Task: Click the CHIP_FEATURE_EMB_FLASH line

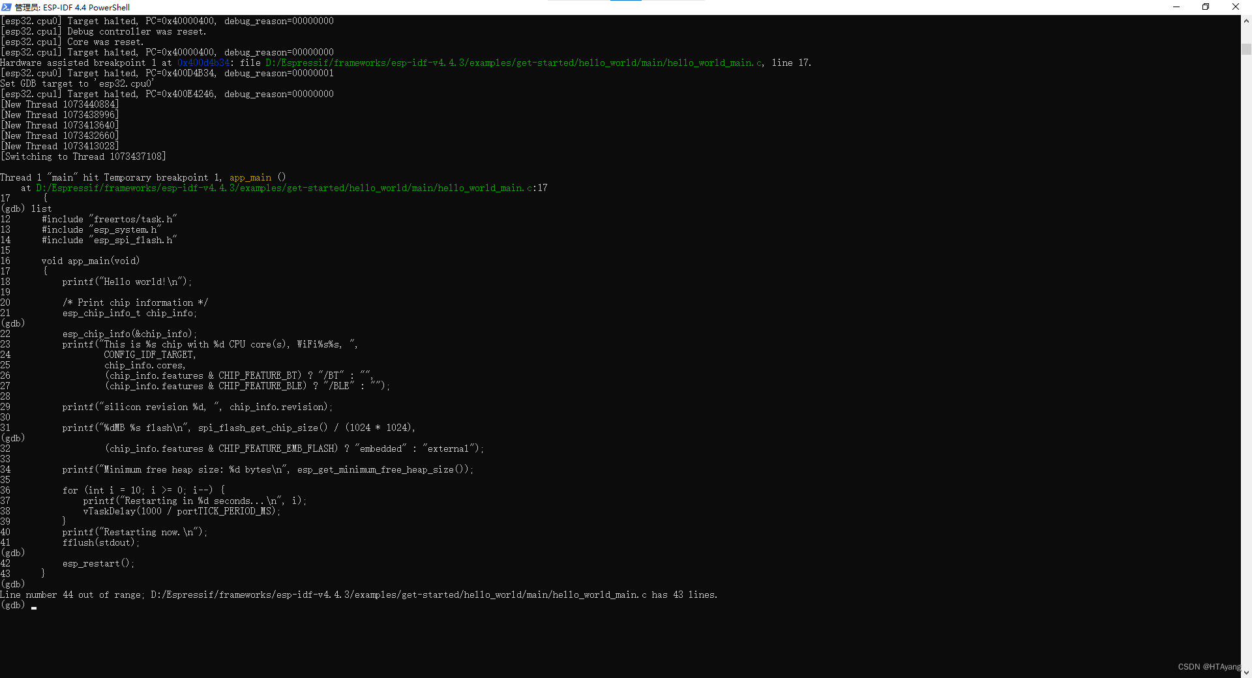Action: (294, 449)
